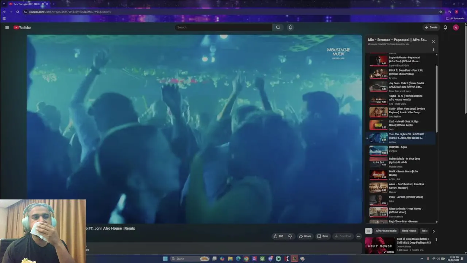
Task: Open Xbox app from the taskbar
Action: pos(262,259)
